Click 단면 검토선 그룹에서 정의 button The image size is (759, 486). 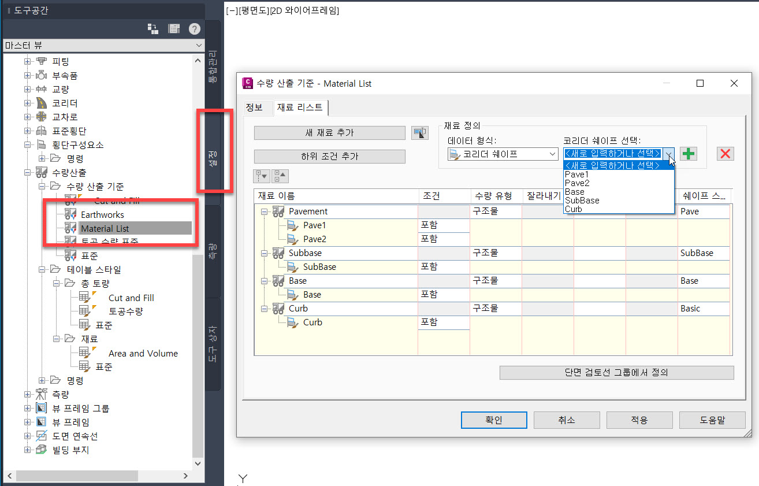[x=616, y=373]
